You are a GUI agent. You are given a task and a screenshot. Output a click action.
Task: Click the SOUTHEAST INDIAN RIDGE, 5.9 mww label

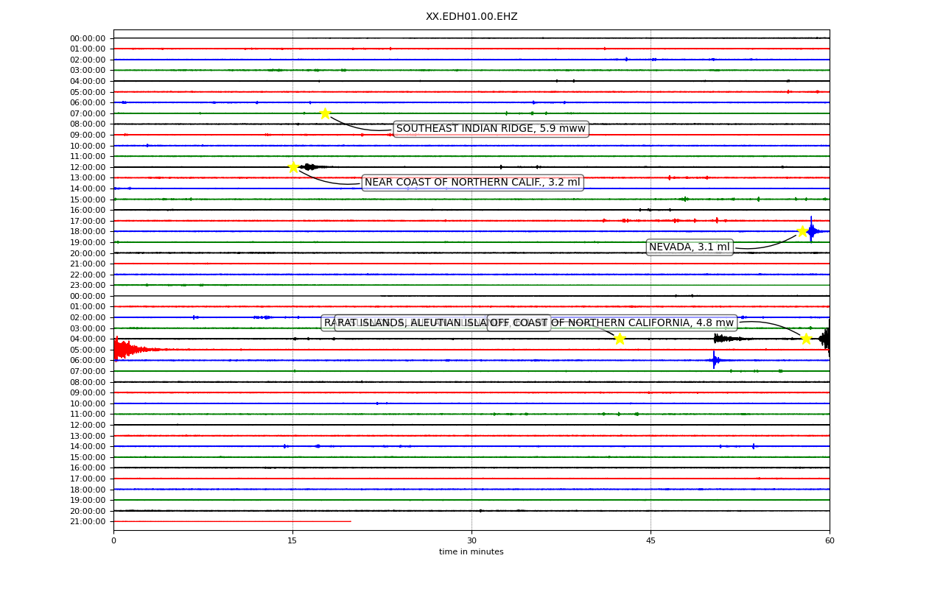tap(491, 129)
